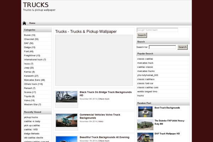Open the Others truck (116) category
Image resolution: width=213 pixels, height=142 pixels.
click(x=33, y=84)
